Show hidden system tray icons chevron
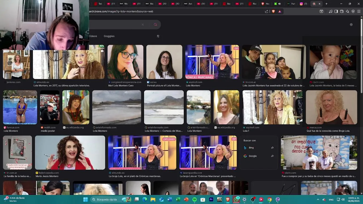The height and width of the screenshot is (204, 363). point(318,199)
